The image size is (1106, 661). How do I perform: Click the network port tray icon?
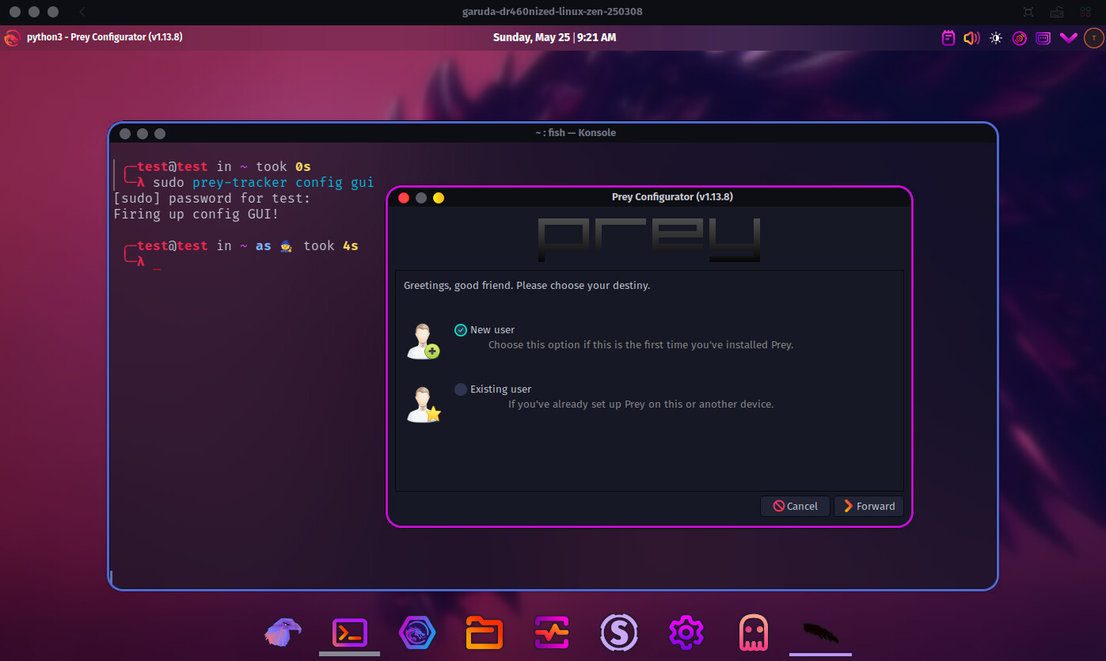coord(1043,37)
